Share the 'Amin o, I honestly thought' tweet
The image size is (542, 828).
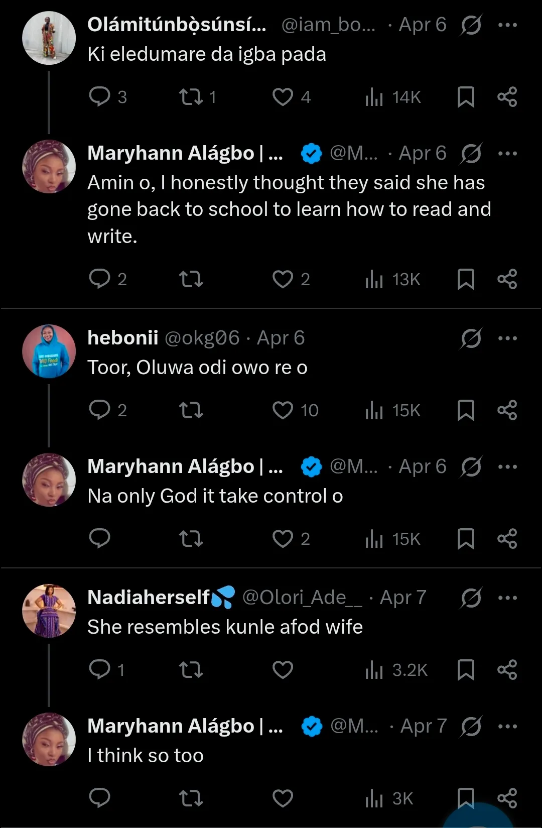pyautogui.click(x=507, y=279)
